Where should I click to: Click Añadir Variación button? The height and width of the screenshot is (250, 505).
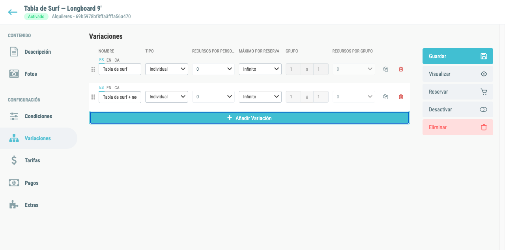pyautogui.click(x=249, y=118)
